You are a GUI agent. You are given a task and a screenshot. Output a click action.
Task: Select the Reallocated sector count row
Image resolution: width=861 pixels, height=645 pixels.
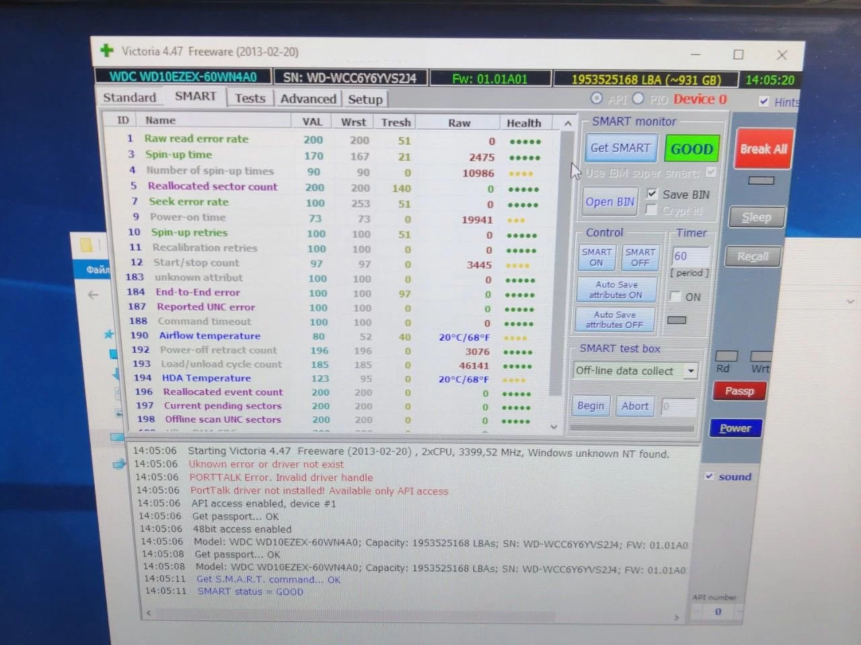coord(332,187)
